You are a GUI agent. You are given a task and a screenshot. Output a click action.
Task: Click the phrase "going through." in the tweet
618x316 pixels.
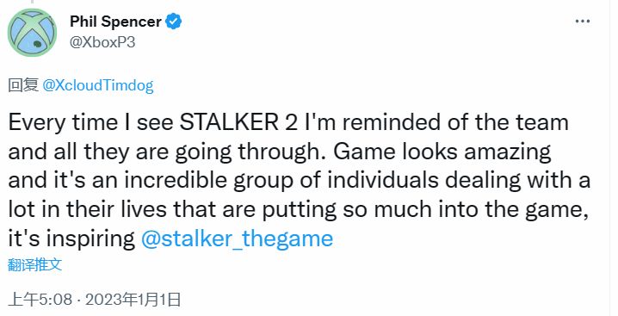tap(250, 152)
